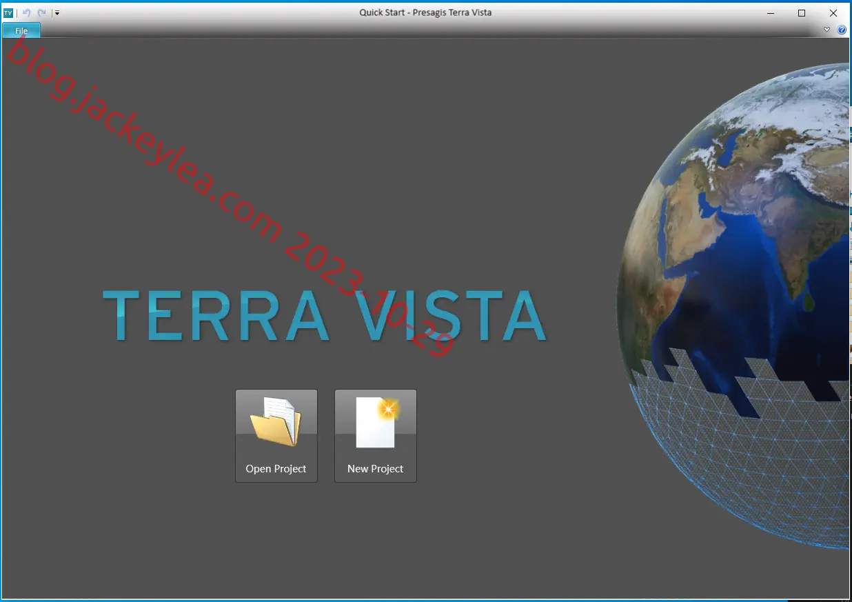This screenshot has width=852, height=602.
Task: Click the Undo arrow in quick access toolbar
Action: [x=27, y=12]
